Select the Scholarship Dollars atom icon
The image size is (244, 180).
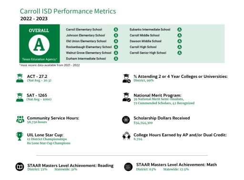126,120
